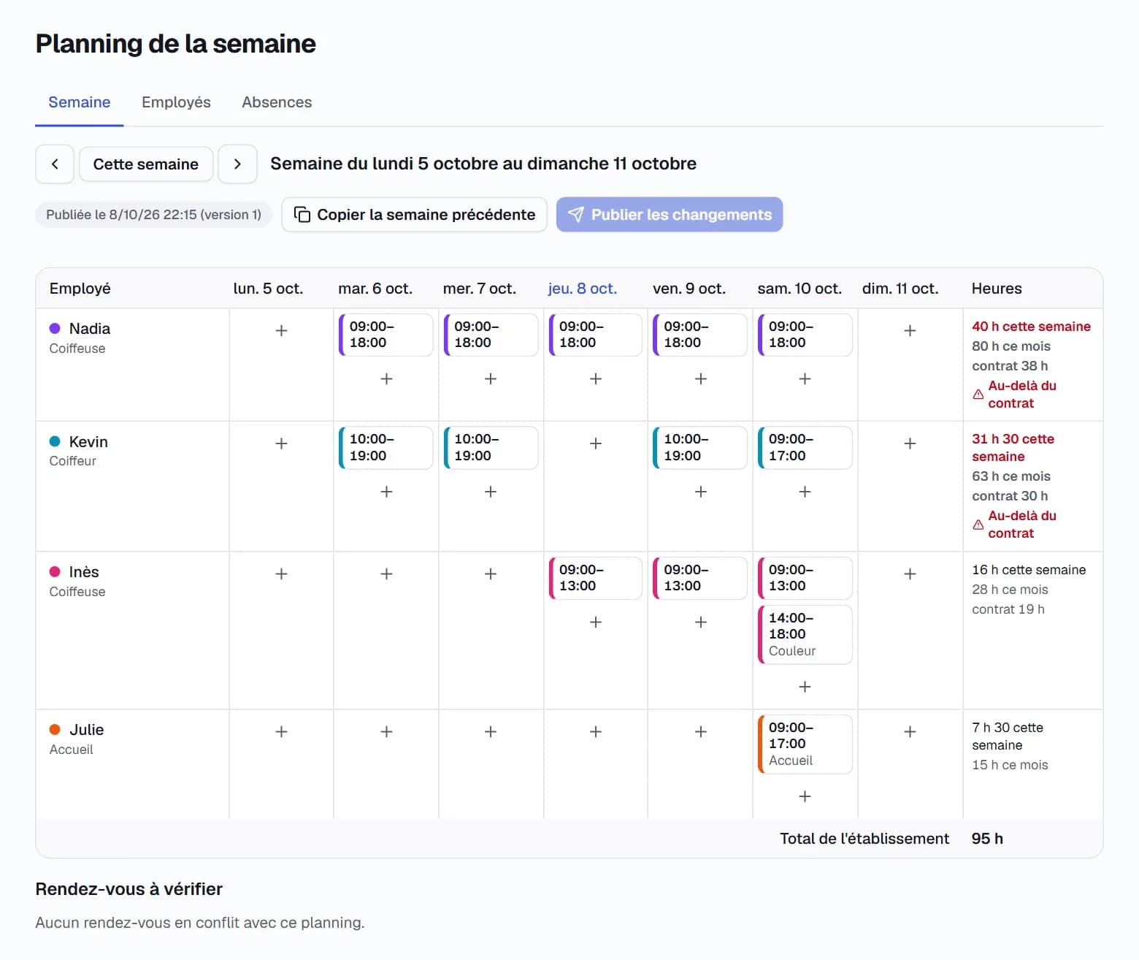Click the 'Rendez-vous à vérifier' heading
1139x960 pixels.
[129, 889]
